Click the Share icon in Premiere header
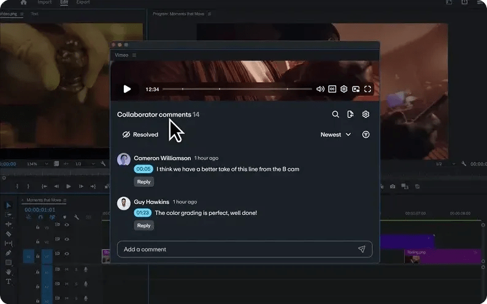The image size is (487, 304). 464,2
